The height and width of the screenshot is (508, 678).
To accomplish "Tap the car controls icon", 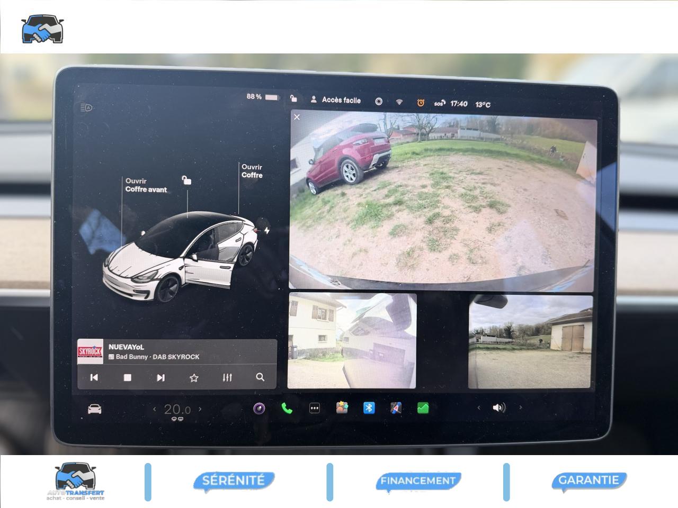I will point(94,409).
